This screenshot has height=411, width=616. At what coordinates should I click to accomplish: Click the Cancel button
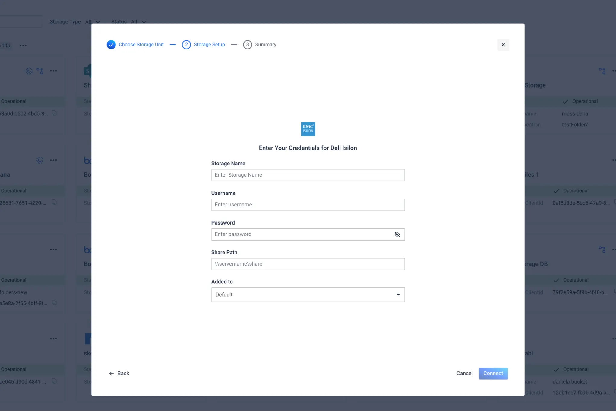click(x=464, y=373)
